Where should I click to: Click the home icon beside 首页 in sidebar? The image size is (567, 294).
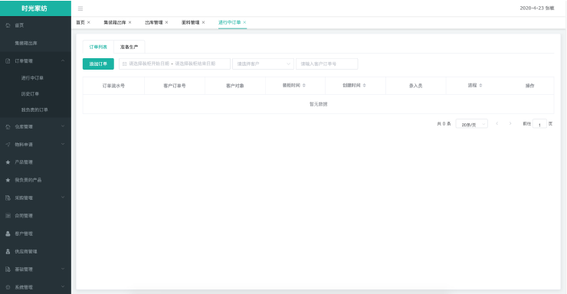[x=8, y=25]
